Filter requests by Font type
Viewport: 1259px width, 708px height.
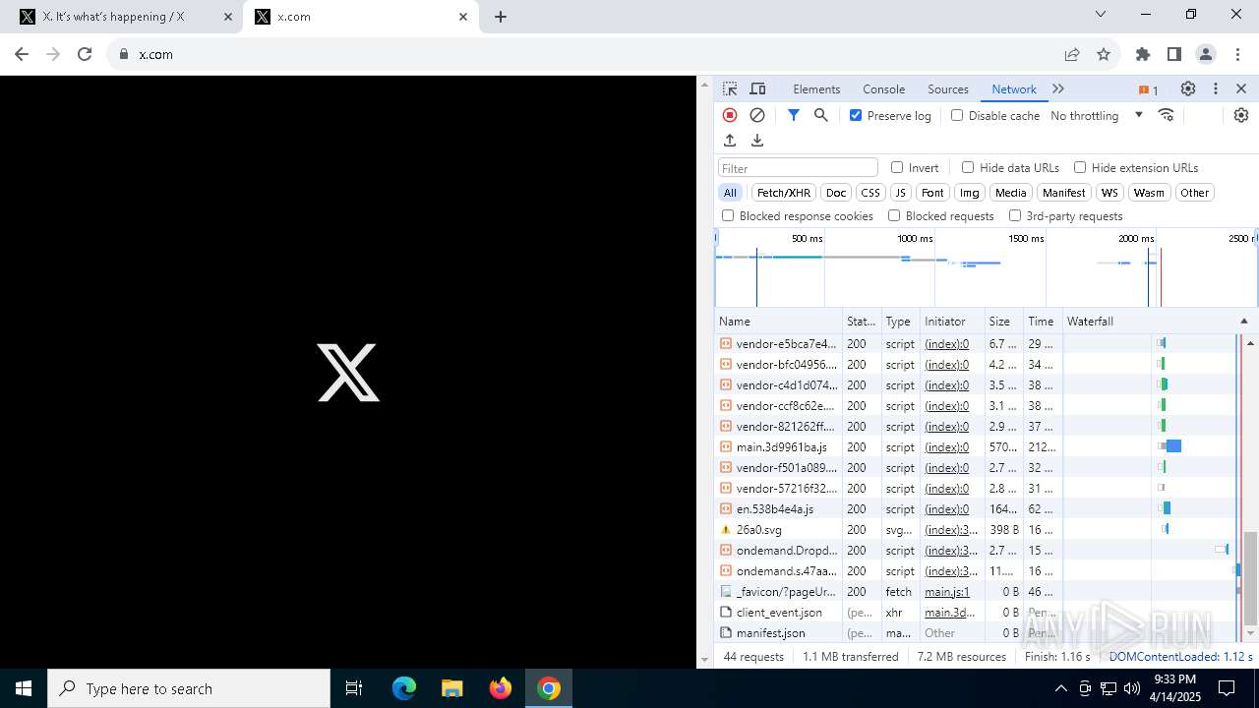(x=932, y=193)
